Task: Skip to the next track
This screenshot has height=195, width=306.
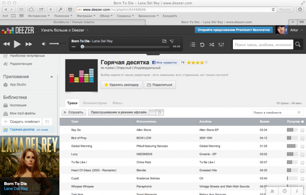Action: tap(29, 44)
